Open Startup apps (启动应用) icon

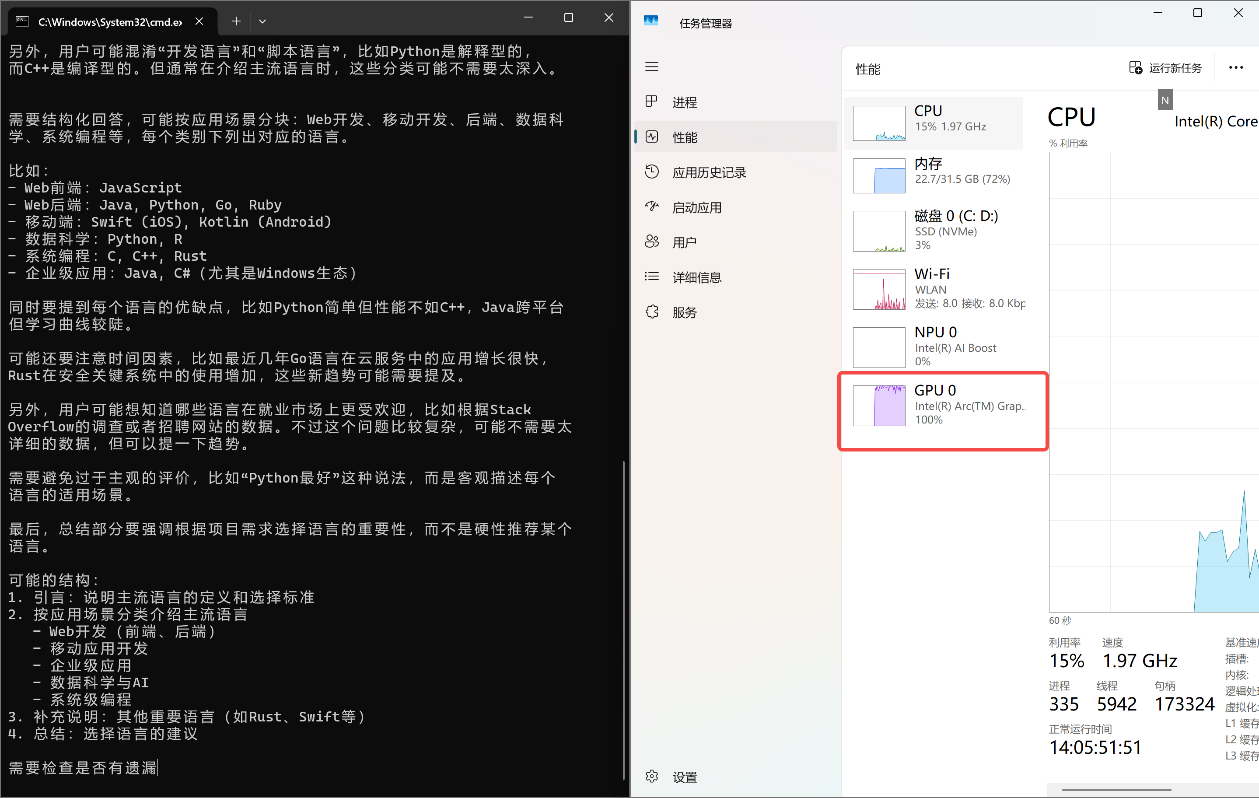[x=651, y=207]
